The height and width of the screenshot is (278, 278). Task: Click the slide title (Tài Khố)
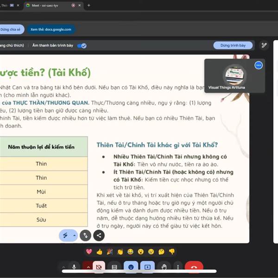(45, 73)
